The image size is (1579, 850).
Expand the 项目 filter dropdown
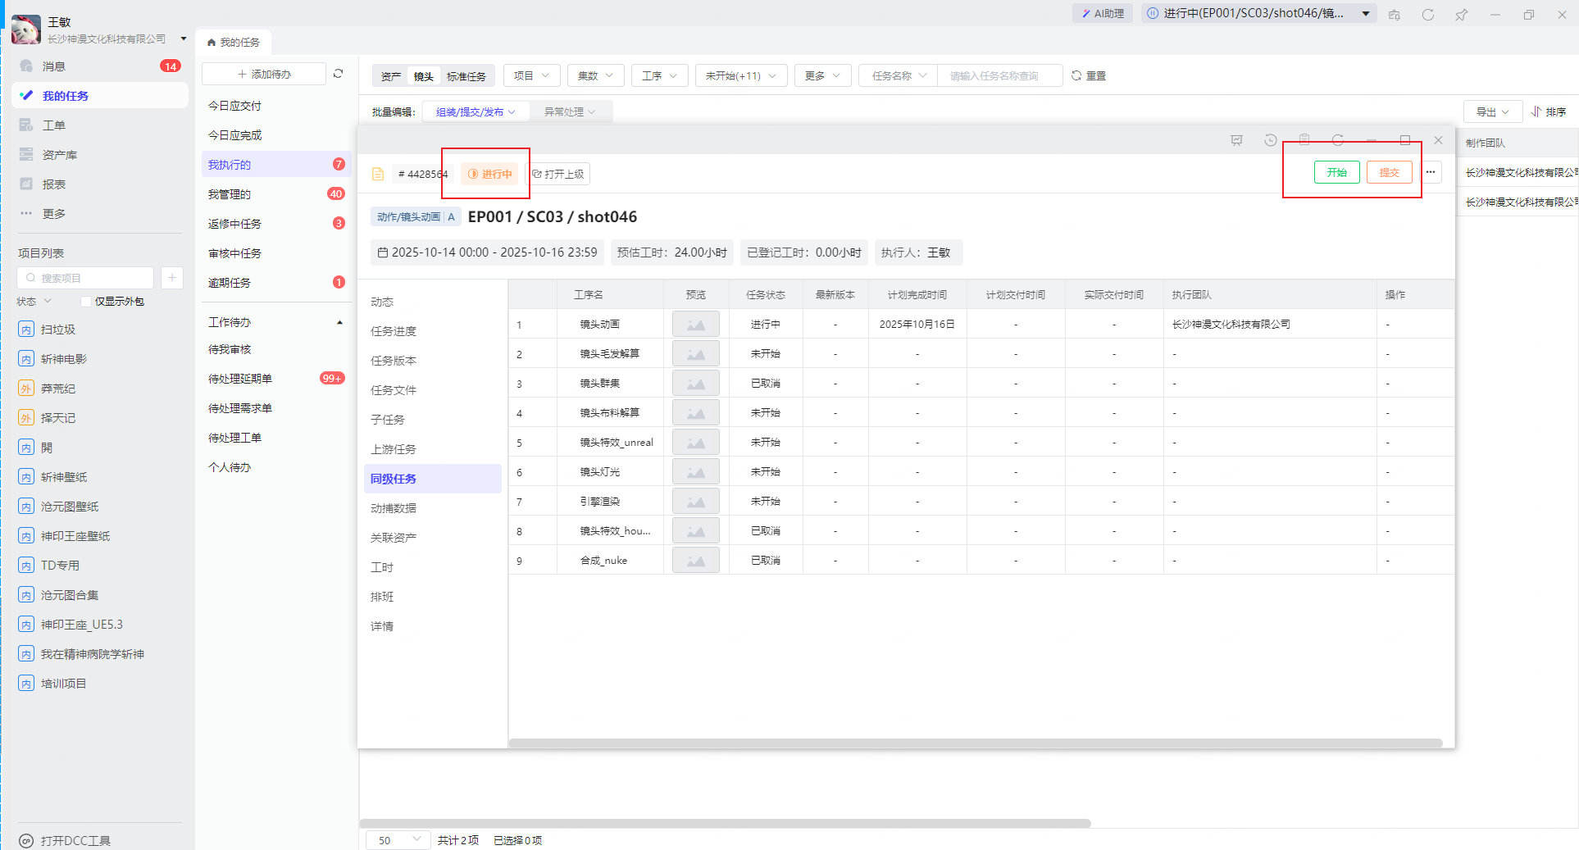click(x=531, y=75)
